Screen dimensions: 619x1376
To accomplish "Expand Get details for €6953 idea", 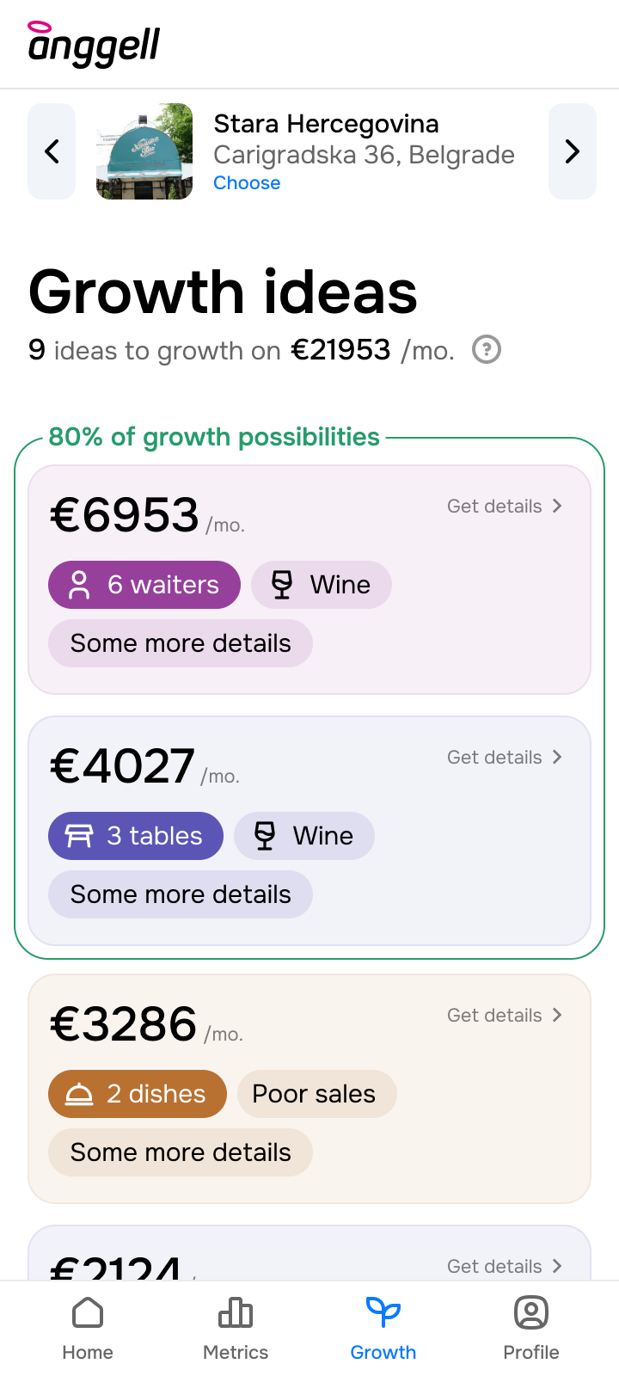I will tap(504, 506).
